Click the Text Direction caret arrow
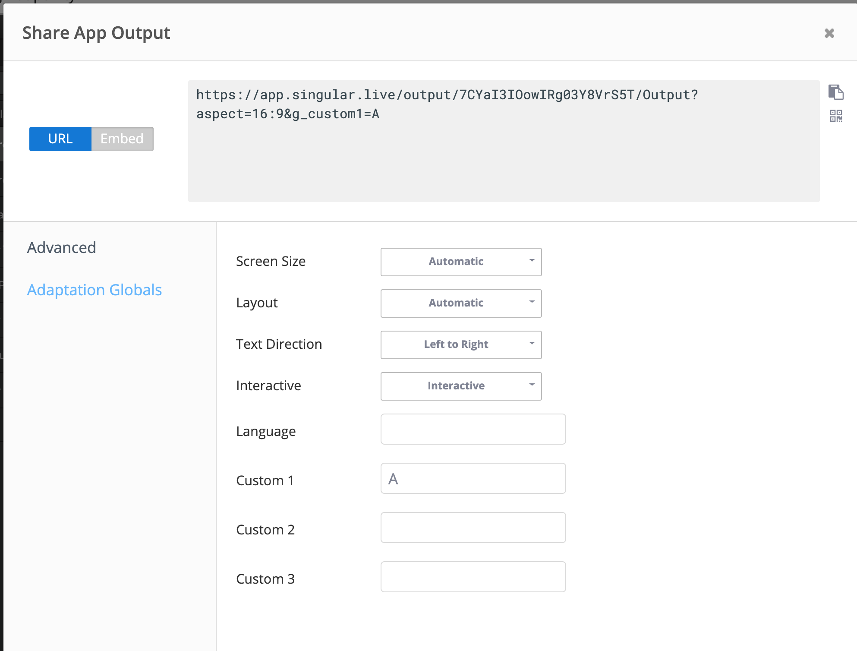Viewport: 857px width, 651px height. [x=532, y=343]
